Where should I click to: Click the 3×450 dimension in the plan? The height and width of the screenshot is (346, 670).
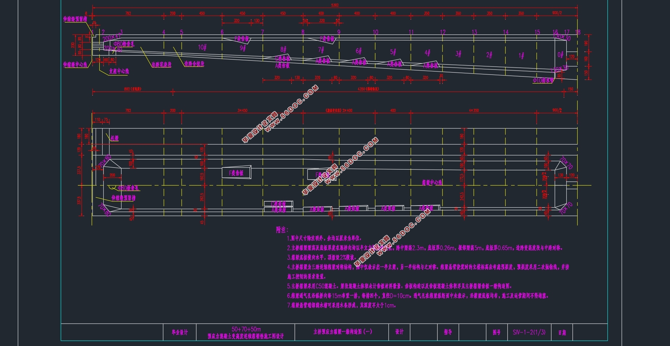tap(243, 110)
